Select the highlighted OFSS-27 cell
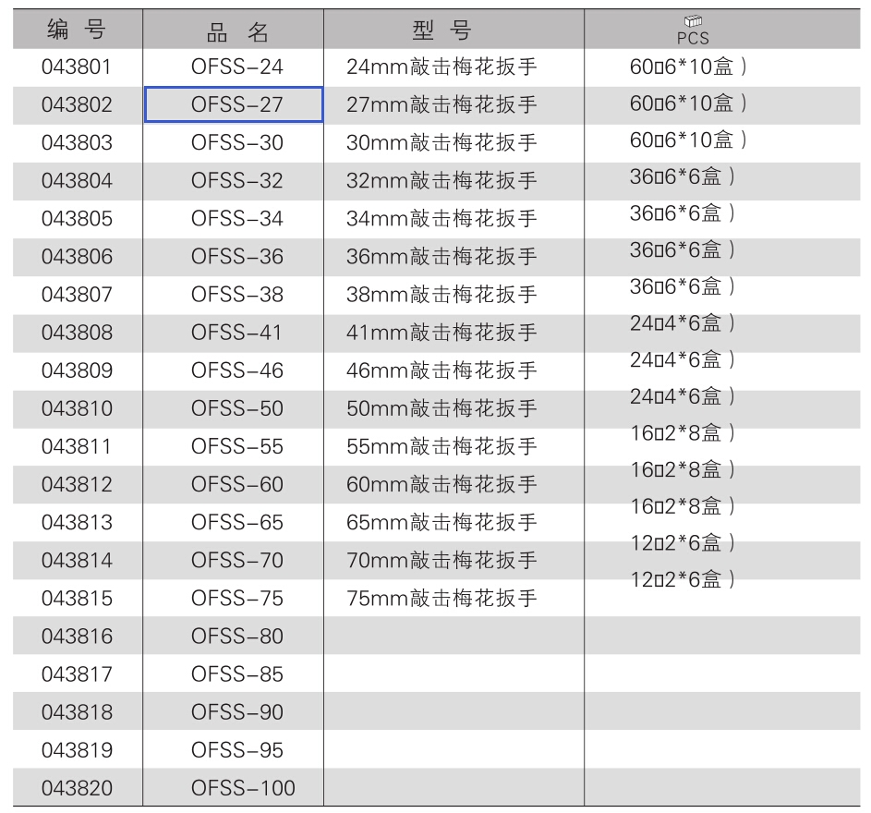The width and height of the screenshot is (871, 813). 234,104
